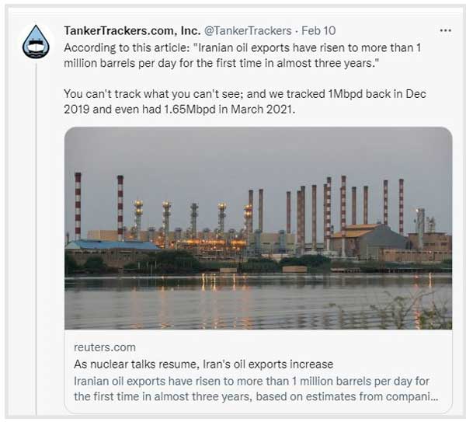Click the TankerTrackers profile avatar
The height and width of the screenshot is (422, 466).
click(36, 42)
